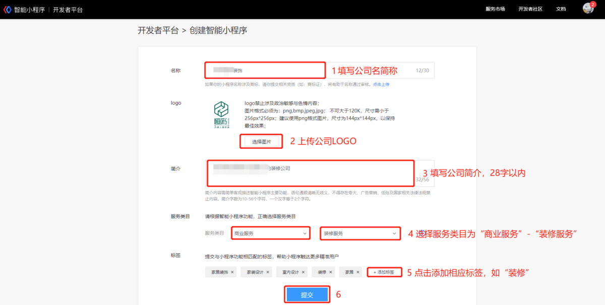Remove the 家装设计 tag
The height and width of the screenshot is (305, 605).
[268, 272]
